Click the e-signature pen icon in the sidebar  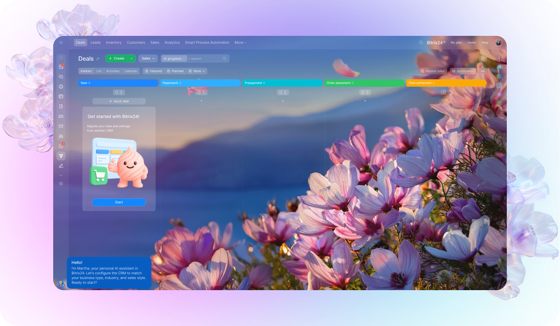[x=61, y=166]
